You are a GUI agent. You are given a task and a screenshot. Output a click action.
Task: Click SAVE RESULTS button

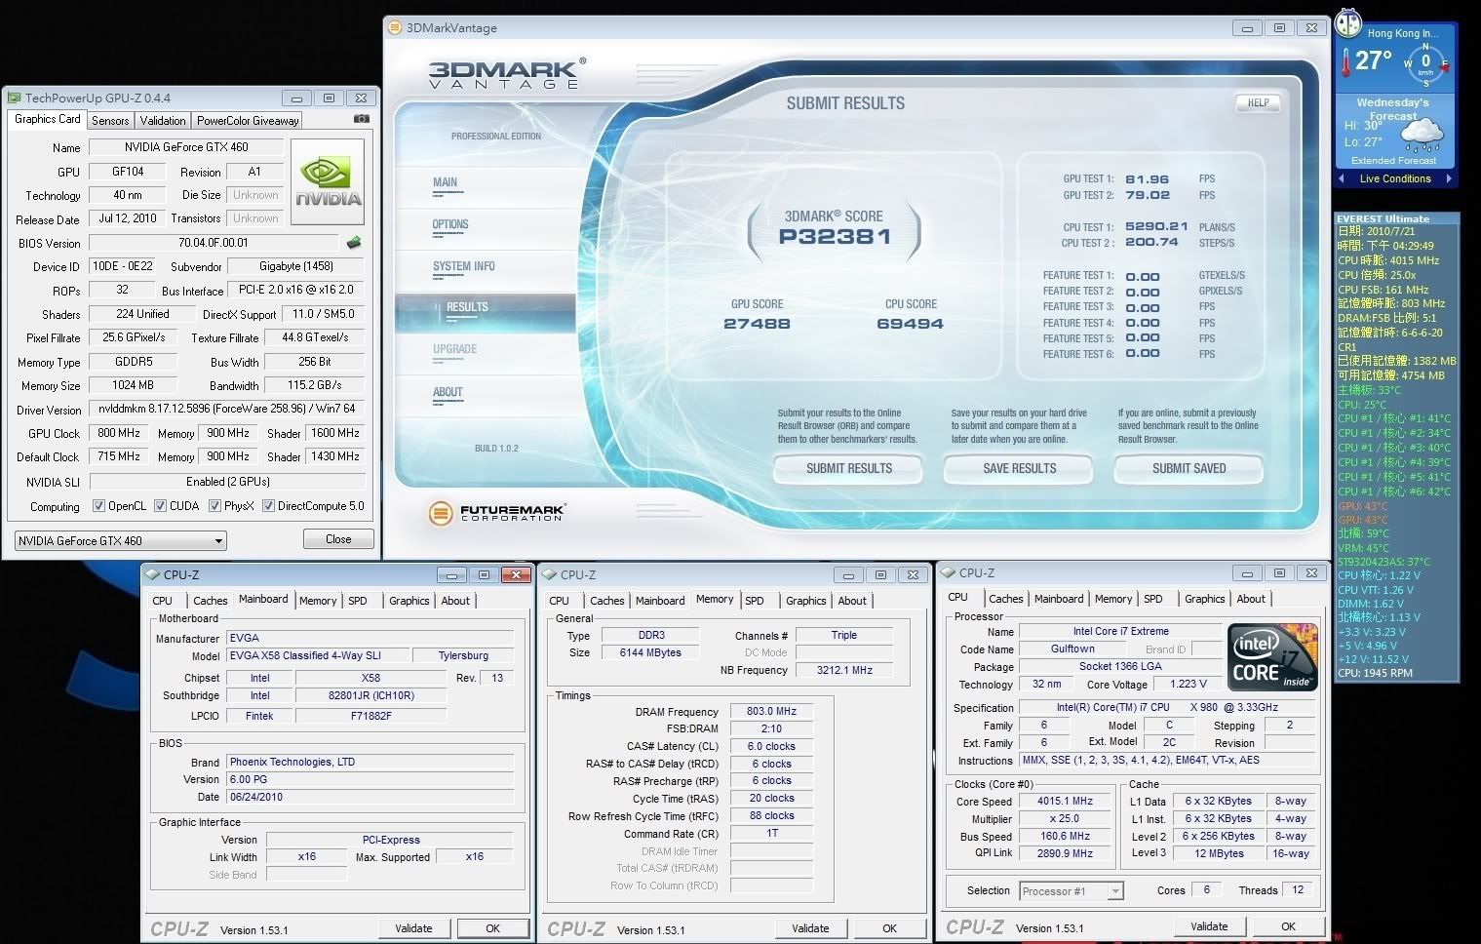[x=1019, y=469]
